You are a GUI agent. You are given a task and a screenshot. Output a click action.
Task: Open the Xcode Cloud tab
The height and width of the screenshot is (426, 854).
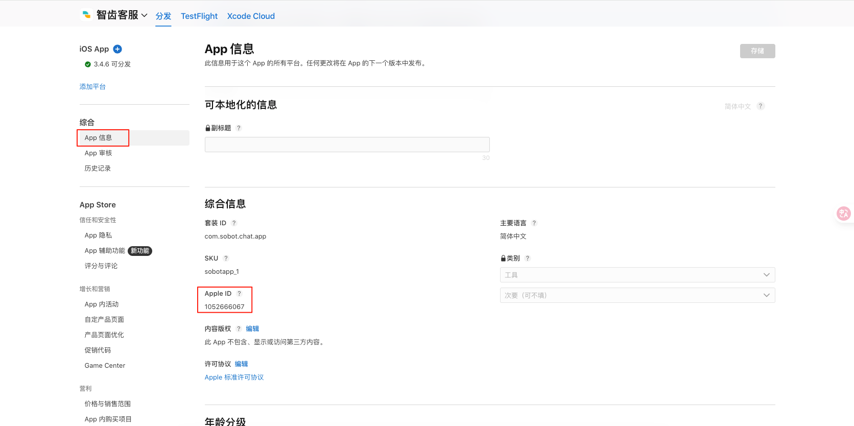pos(251,16)
